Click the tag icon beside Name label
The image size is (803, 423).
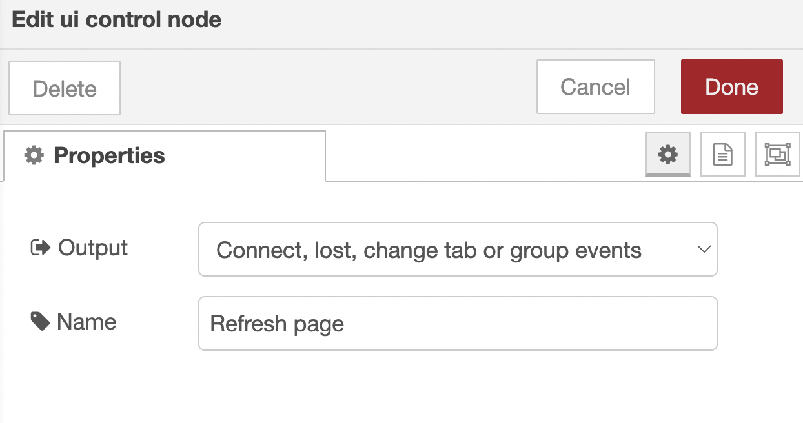click(x=40, y=322)
